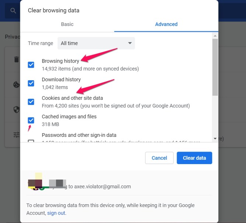Uncheck the Browsing history checkbox

(31, 65)
